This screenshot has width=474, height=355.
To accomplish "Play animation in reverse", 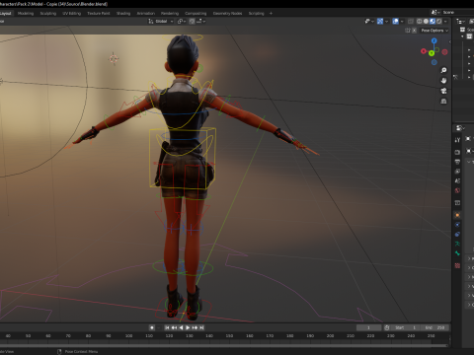I will (181, 327).
